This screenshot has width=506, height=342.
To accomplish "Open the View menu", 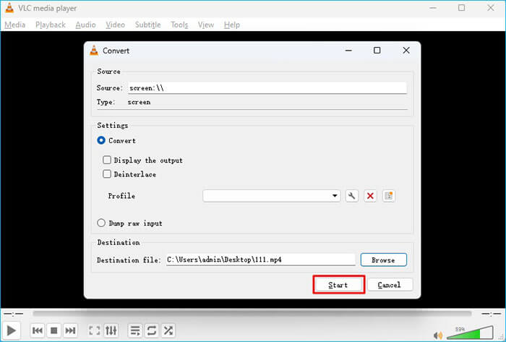I will tap(206, 25).
